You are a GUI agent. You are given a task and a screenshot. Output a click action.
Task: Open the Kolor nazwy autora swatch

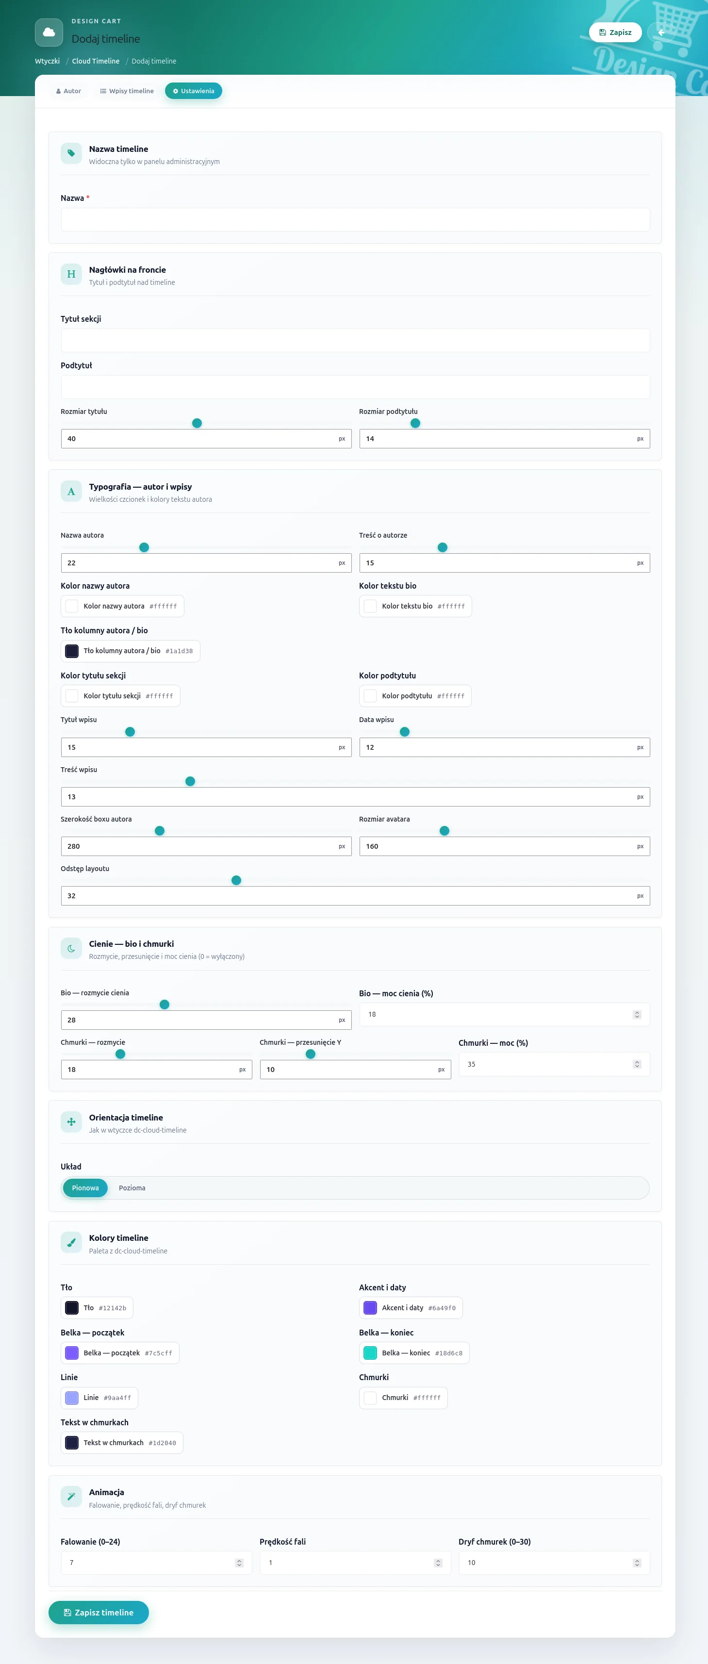(72, 606)
